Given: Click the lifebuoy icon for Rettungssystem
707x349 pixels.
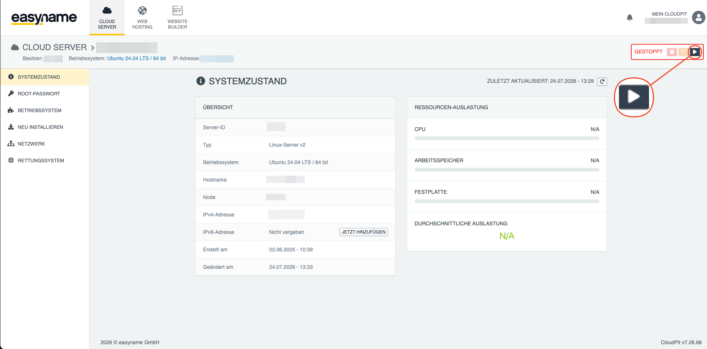Looking at the screenshot, I should (11, 160).
